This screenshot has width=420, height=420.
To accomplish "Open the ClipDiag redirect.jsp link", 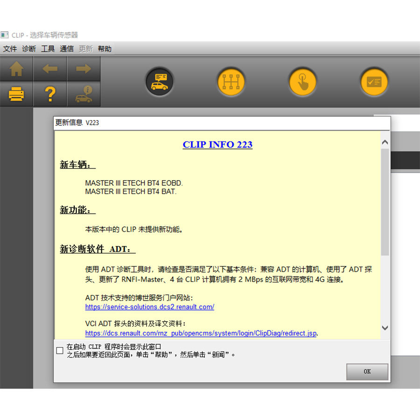I will 200,333.
